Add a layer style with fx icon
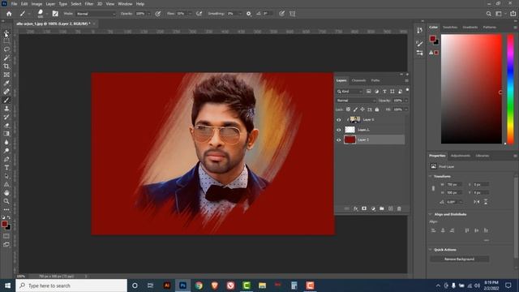The width and height of the screenshot is (519, 292). [355, 208]
